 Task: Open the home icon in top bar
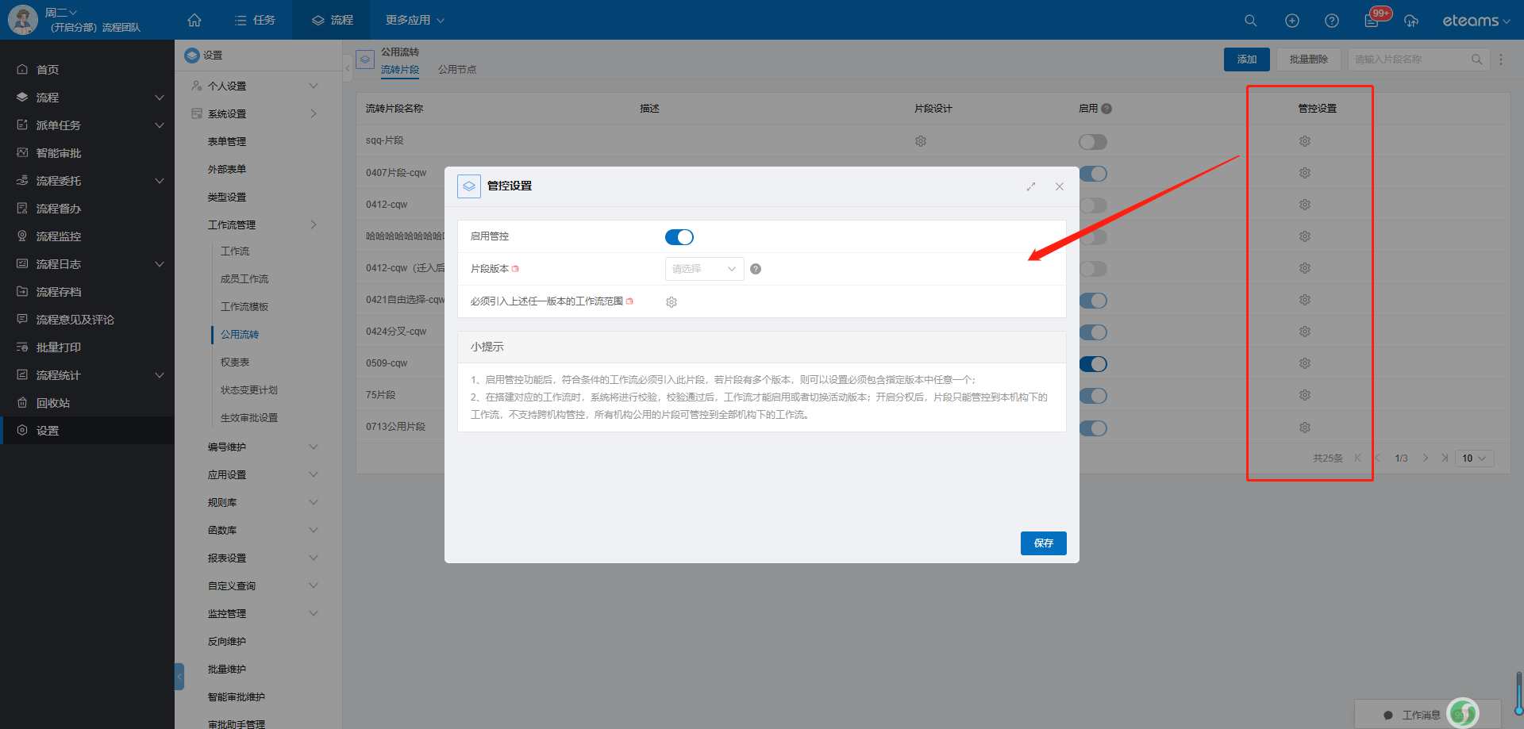194,20
